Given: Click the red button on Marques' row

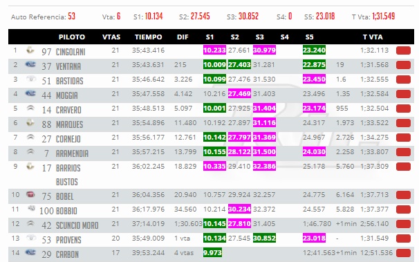Looking at the screenshot, I should (x=403, y=123).
